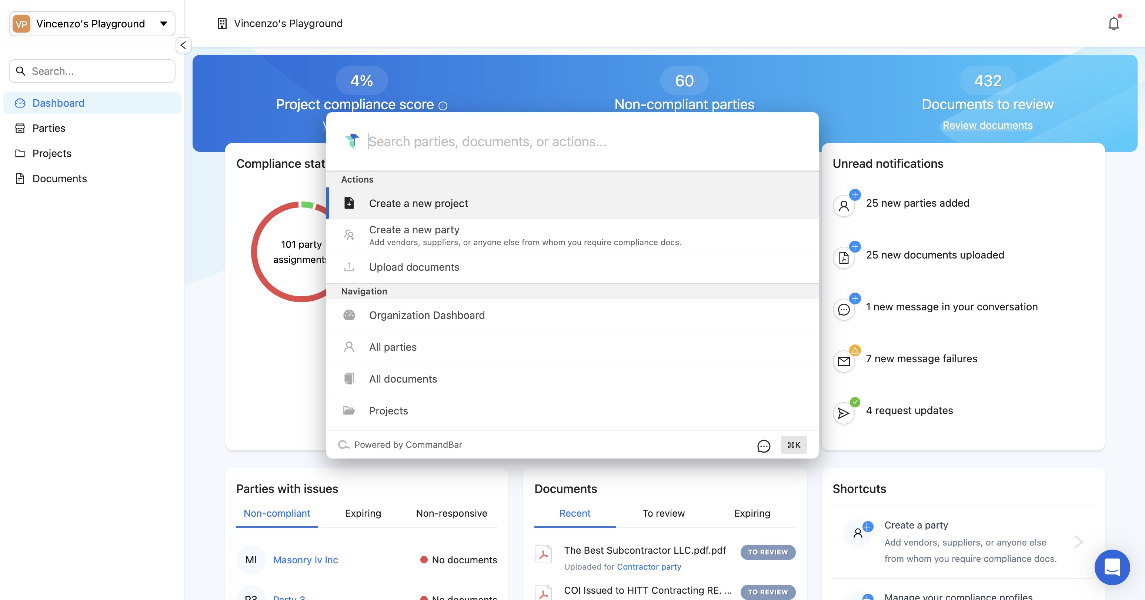1145x600 pixels.
Task: Click the sidebar Search input field
Action: [100, 71]
